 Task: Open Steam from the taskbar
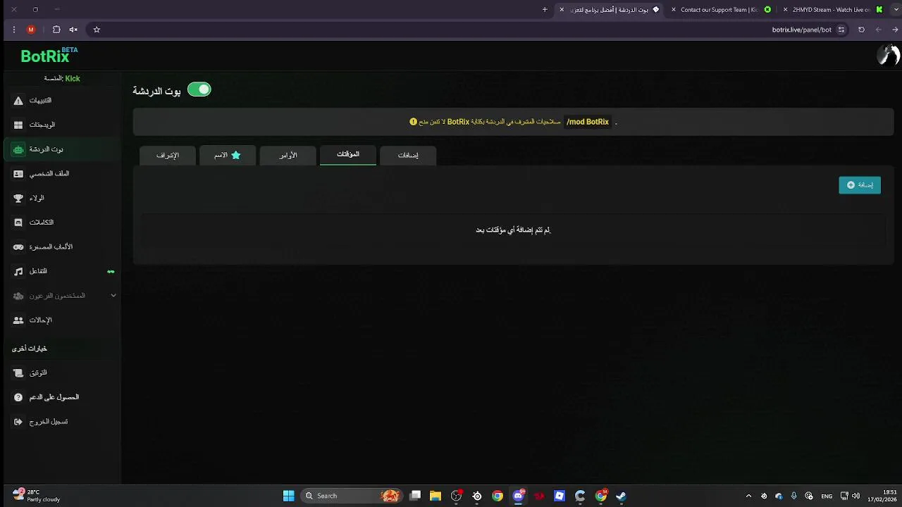[x=621, y=496]
